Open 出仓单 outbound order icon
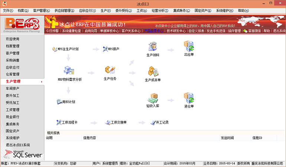 [189, 46]
